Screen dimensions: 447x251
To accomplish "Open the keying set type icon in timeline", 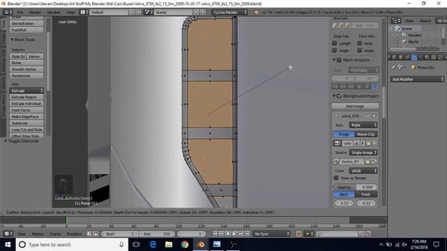I will 309,234.
